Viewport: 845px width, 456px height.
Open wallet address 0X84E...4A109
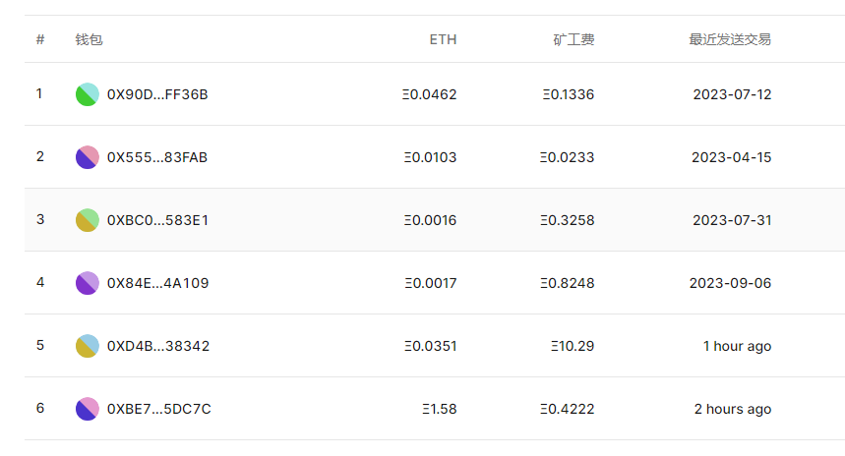(x=158, y=283)
